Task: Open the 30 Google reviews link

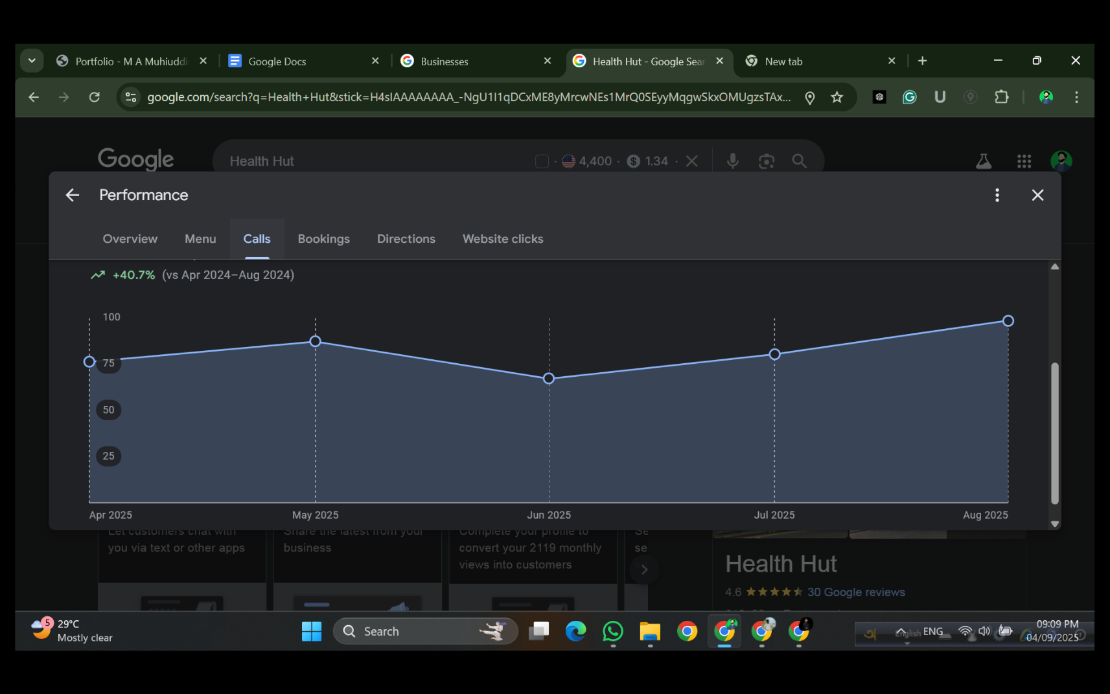Action: tap(856, 592)
